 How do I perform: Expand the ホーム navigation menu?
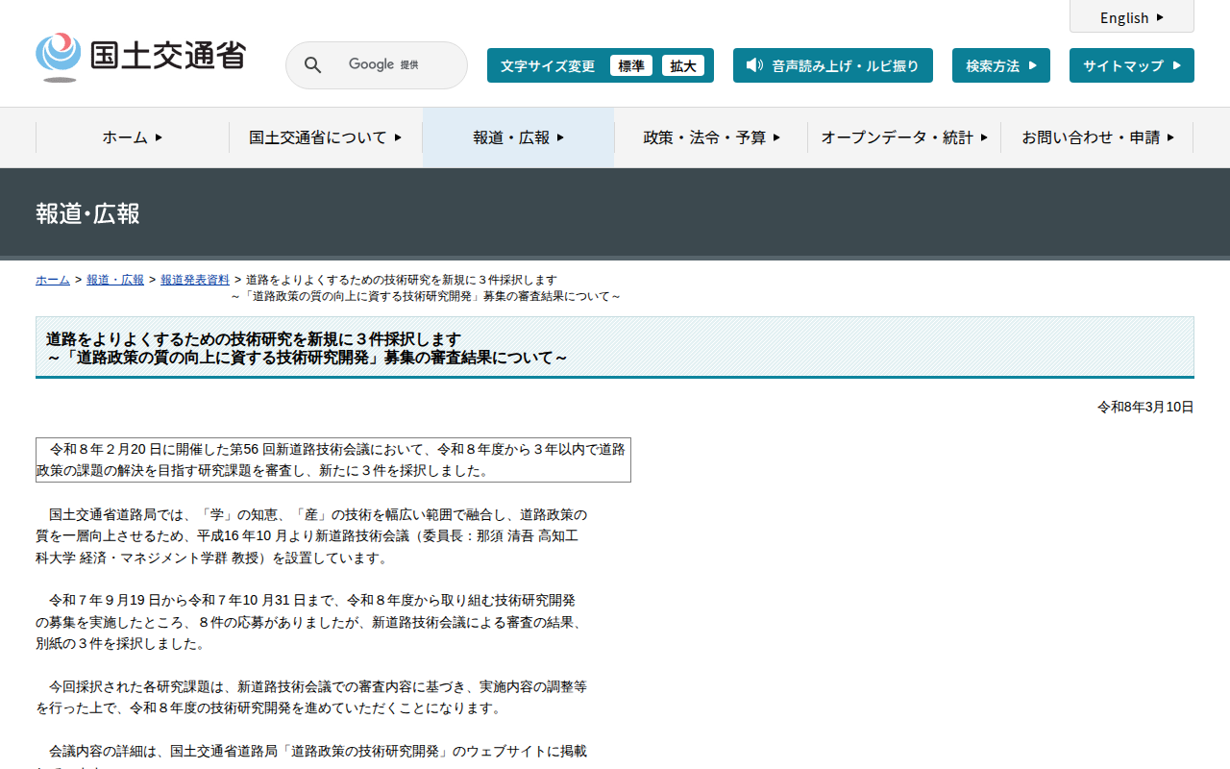[x=133, y=137]
